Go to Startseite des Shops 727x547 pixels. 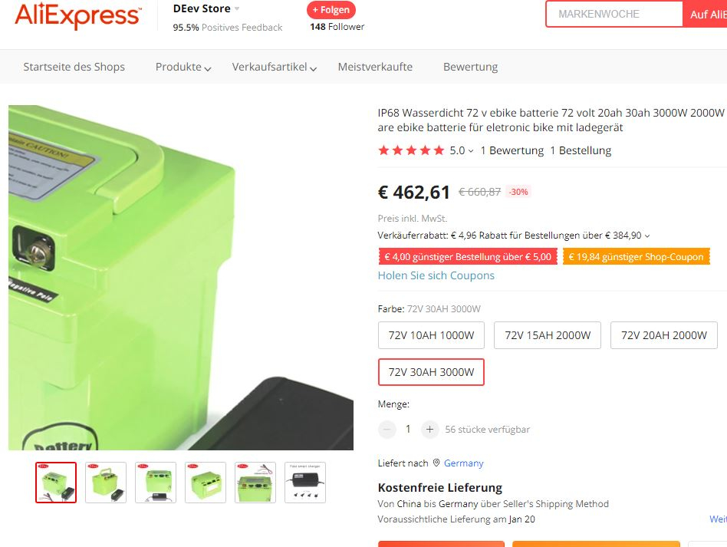pos(74,67)
